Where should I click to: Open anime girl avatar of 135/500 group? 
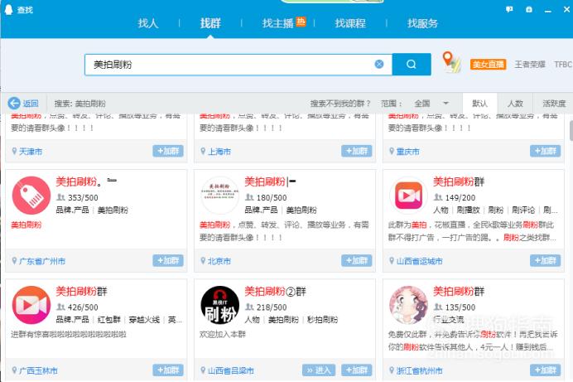[x=408, y=305]
